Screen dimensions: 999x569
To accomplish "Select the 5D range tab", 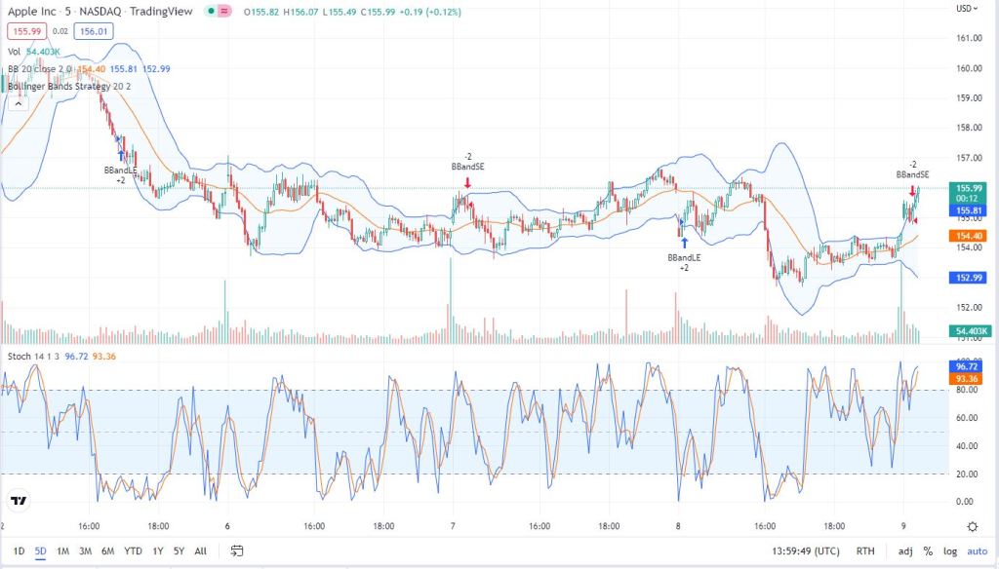I will (39, 550).
